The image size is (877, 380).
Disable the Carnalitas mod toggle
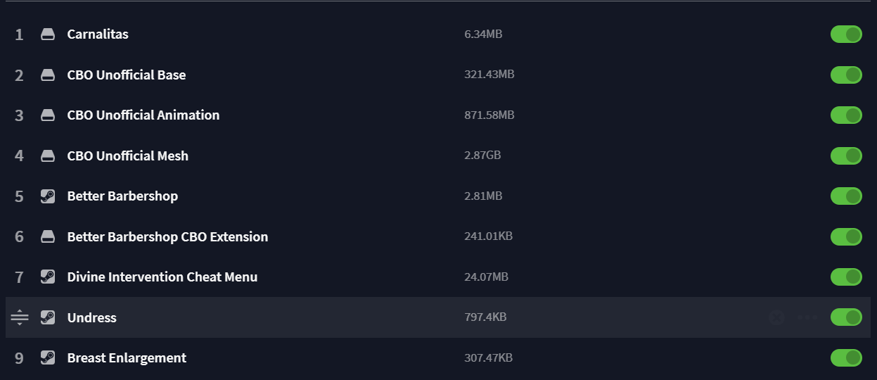pyautogui.click(x=846, y=34)
